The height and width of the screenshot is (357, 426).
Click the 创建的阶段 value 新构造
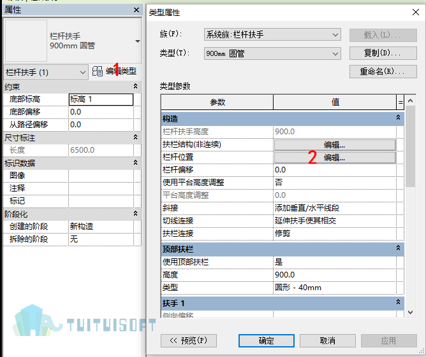(101, 227)
